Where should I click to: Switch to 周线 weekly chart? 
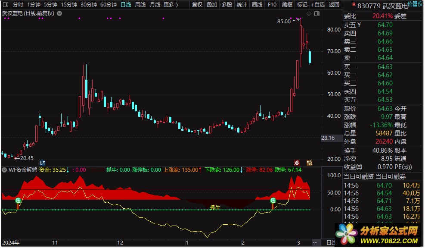140,5
